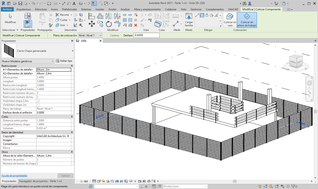Click the Editar tipo button
This screenshot has height=189, width=318.
tap(64, 61)
